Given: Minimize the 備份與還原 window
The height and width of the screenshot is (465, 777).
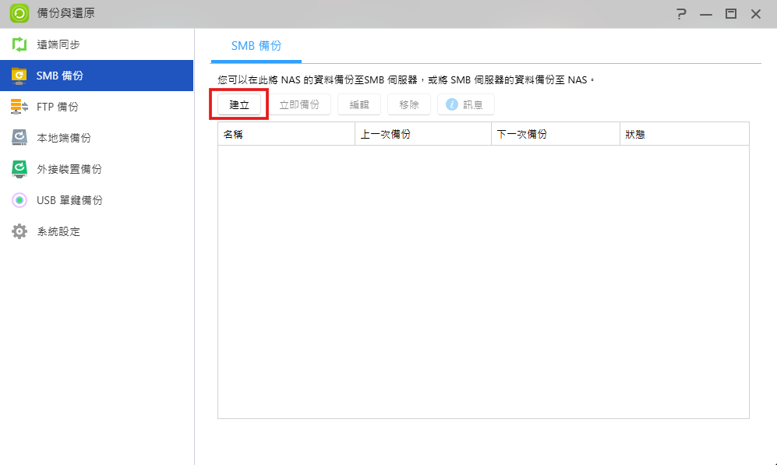Looking at the screenshot, I should [705, 14].
